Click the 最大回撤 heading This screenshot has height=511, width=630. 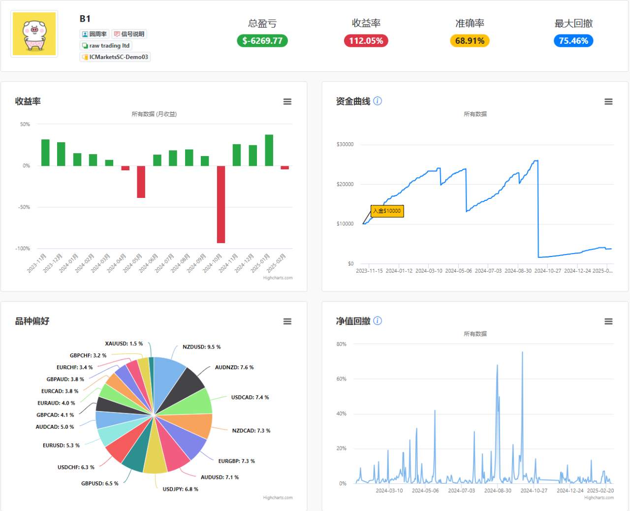point(573,24)
